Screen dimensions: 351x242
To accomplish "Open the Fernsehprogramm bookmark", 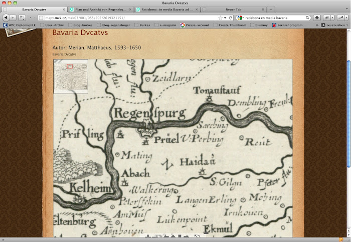I will coord(288,25).
